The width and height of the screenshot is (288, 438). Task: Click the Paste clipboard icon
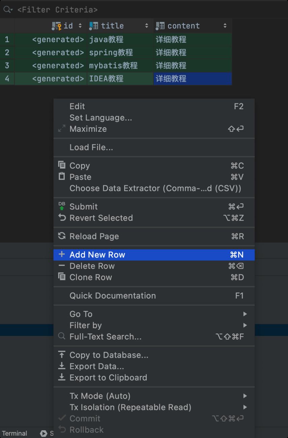coord(62,177)
